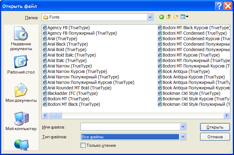Select Blackadder ITC (TrueType) font file
Viewport: 234px width, 155px height.
[x=72, y=93]
